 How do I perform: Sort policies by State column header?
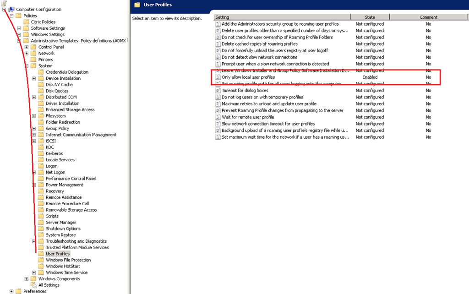(x=370, y=17)
